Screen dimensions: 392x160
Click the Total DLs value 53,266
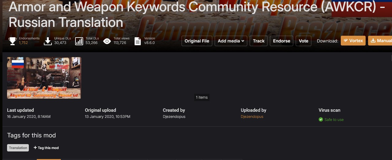pyautogui.click(x=91, y=43)
